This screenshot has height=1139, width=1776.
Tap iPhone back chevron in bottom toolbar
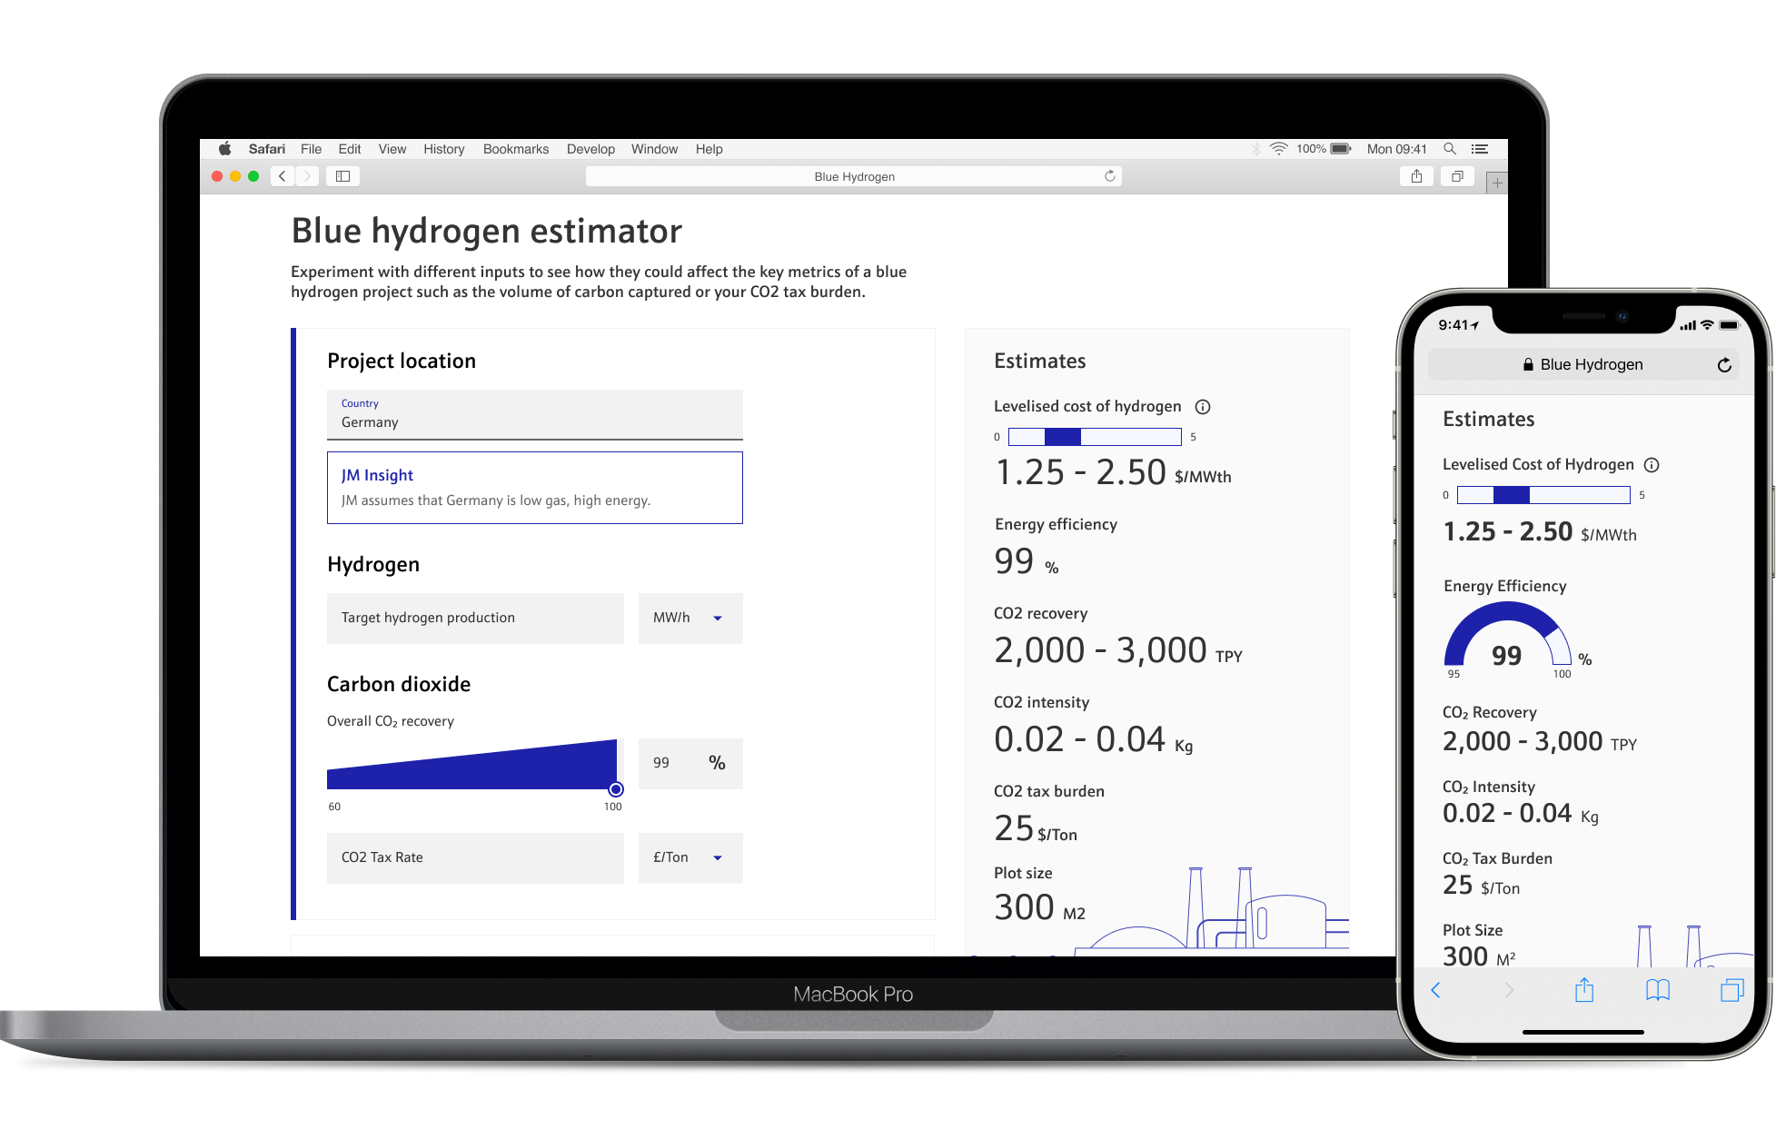coord(1435,990)
